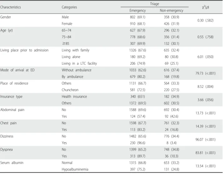This screenshot has width=223, height=174.
Task: Click value '8 (3.4)'
Action: click(171, 143)
